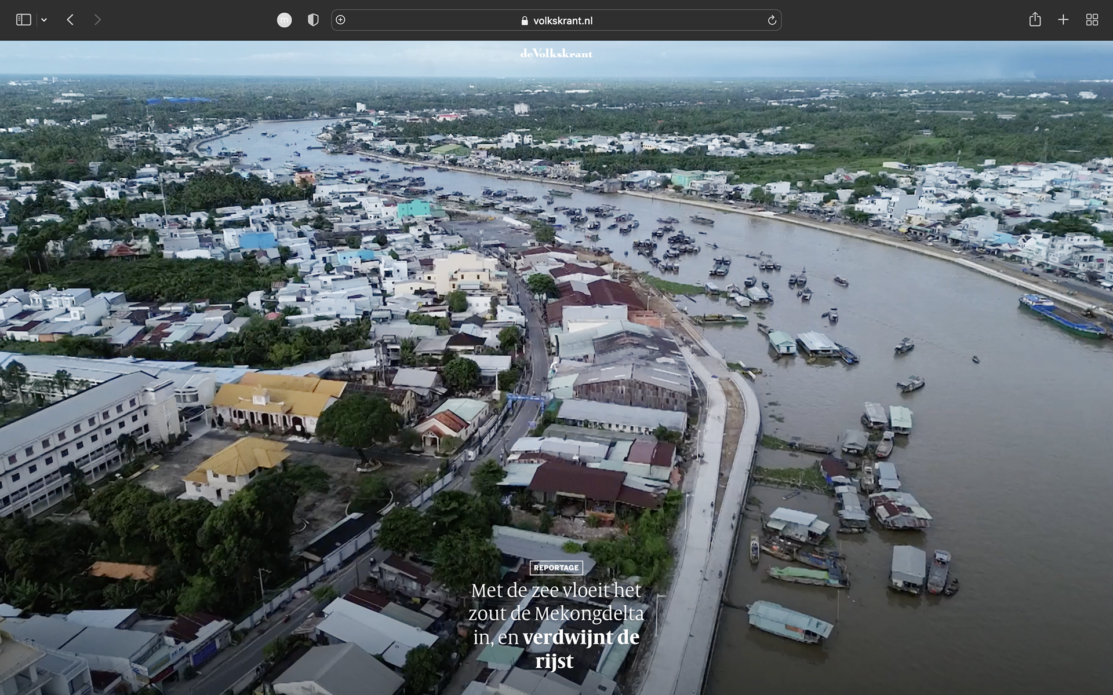Click the de Volkskrant logo

tap(556, 54)
